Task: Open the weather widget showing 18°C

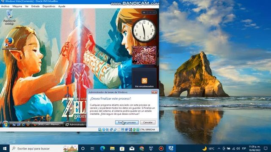Action: click(x=208, y=148)
